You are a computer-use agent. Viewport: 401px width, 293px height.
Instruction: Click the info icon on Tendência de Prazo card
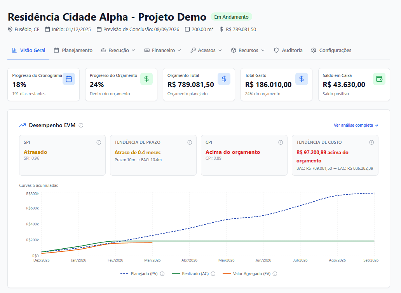pyautogui.click(x=190, y=142)
